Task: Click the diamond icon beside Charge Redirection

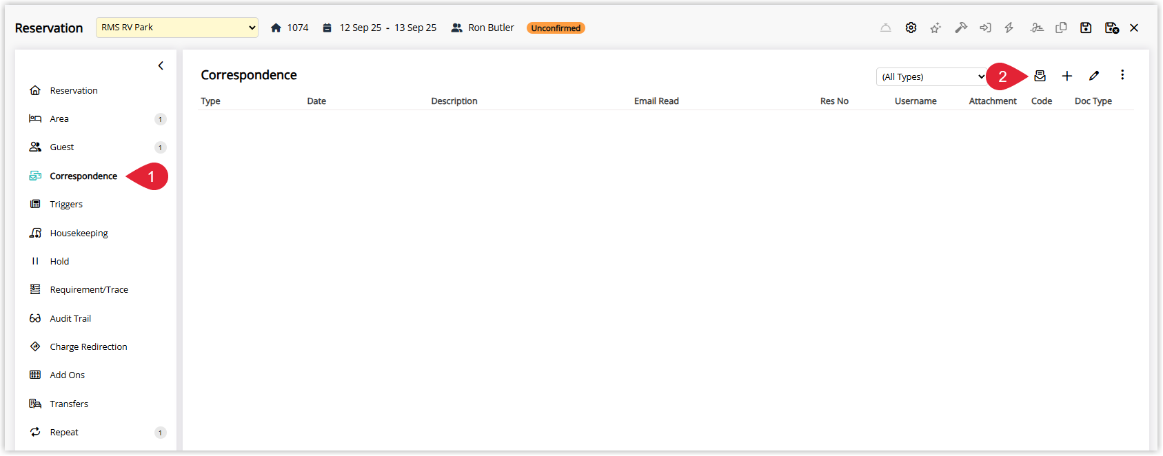Action: pyautogui.click(x=35, y=346)
